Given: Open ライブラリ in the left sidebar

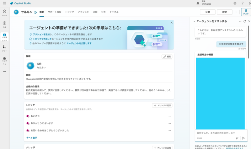Looking at the screenshot, I should click(x=4, y=61).
